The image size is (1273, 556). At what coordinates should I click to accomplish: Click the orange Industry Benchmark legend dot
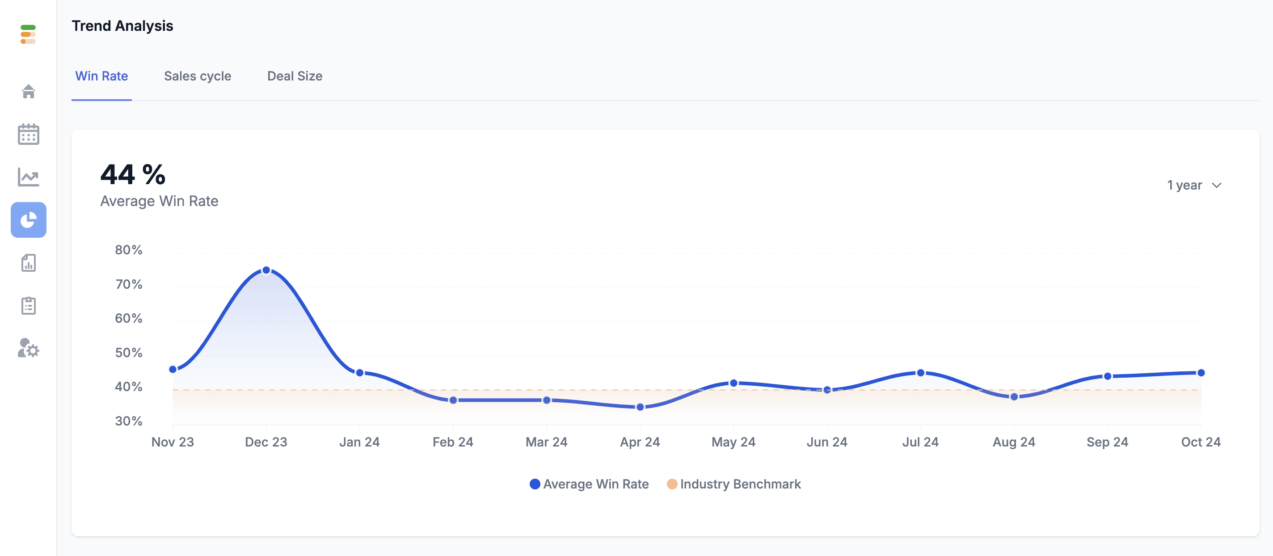(671, 484)
